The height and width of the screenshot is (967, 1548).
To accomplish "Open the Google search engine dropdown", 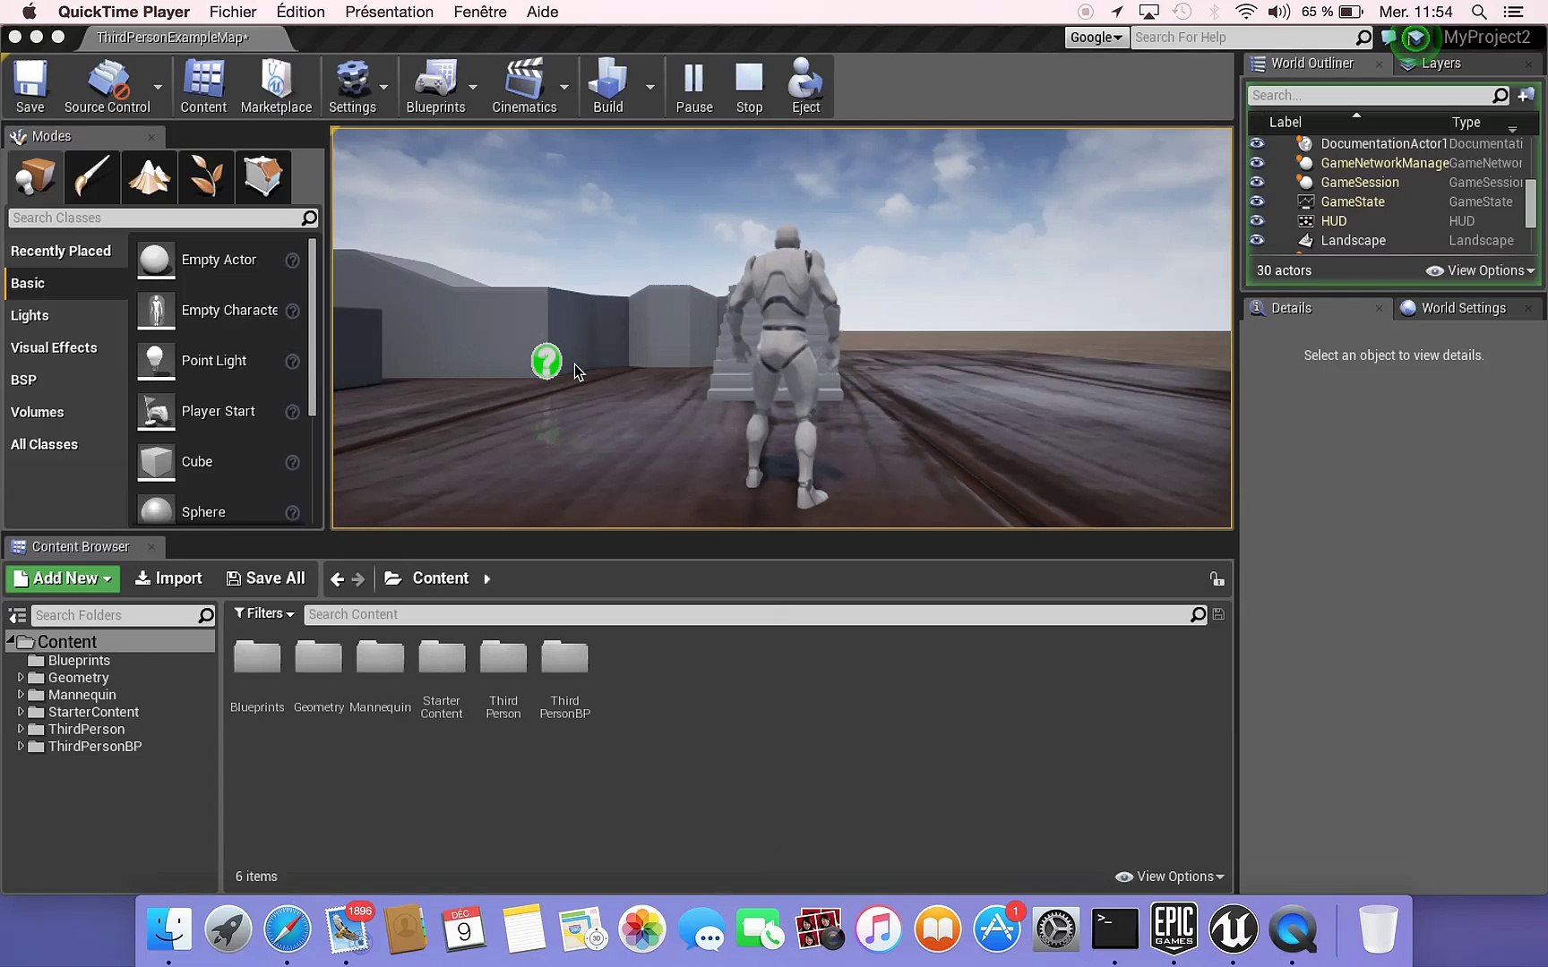I will [1096, 37].
